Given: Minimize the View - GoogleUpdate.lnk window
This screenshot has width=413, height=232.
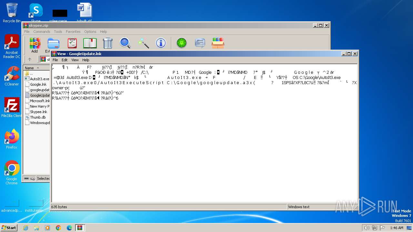Looking at the screenshot, I should coord(344,54).
